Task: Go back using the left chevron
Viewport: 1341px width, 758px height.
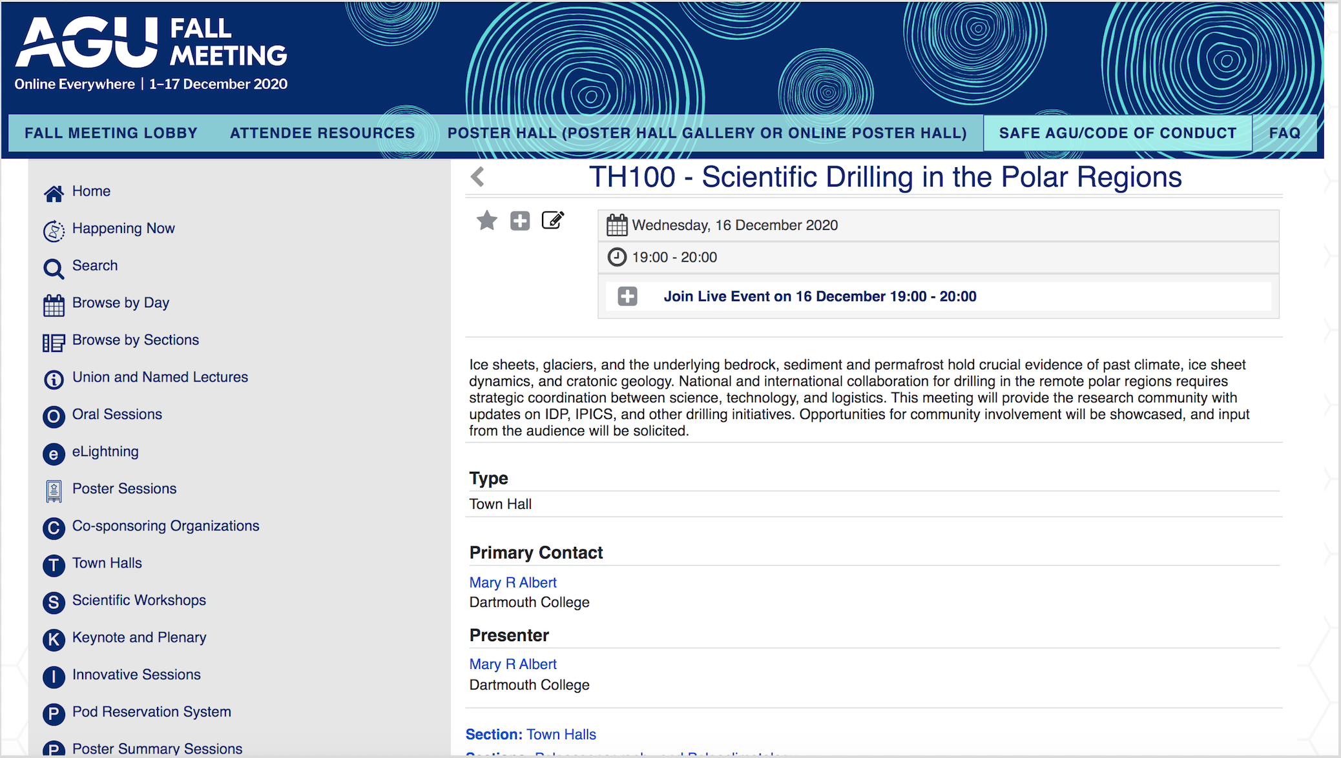Action: click(x=478, y=177)
